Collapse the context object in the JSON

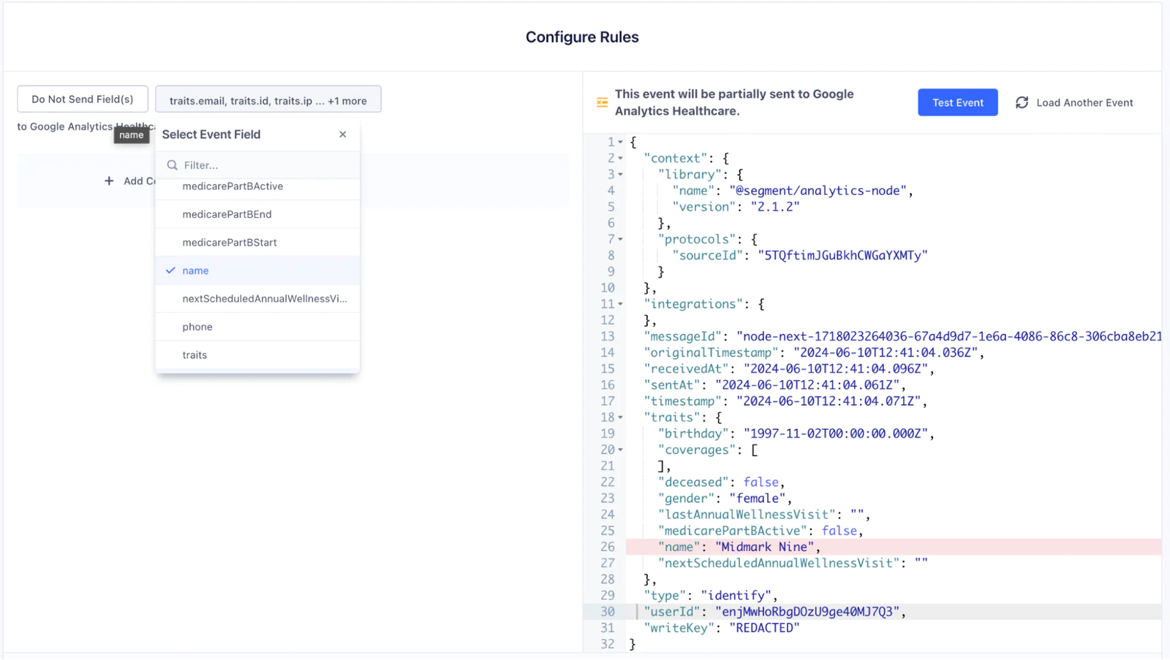pyautogui.click(x=619, y=158)
